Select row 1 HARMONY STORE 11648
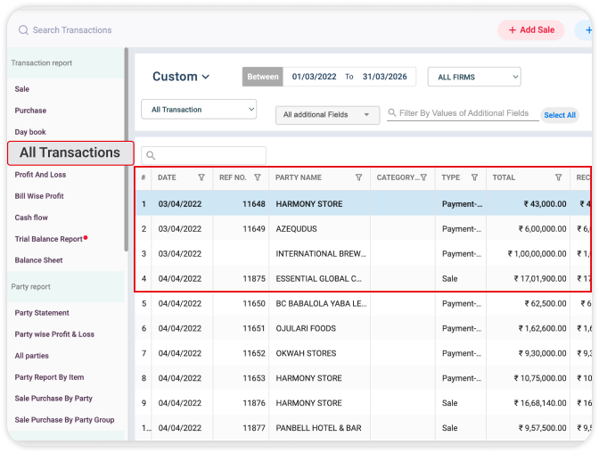The height and width of the screenshot is (453, 599). 363,203
